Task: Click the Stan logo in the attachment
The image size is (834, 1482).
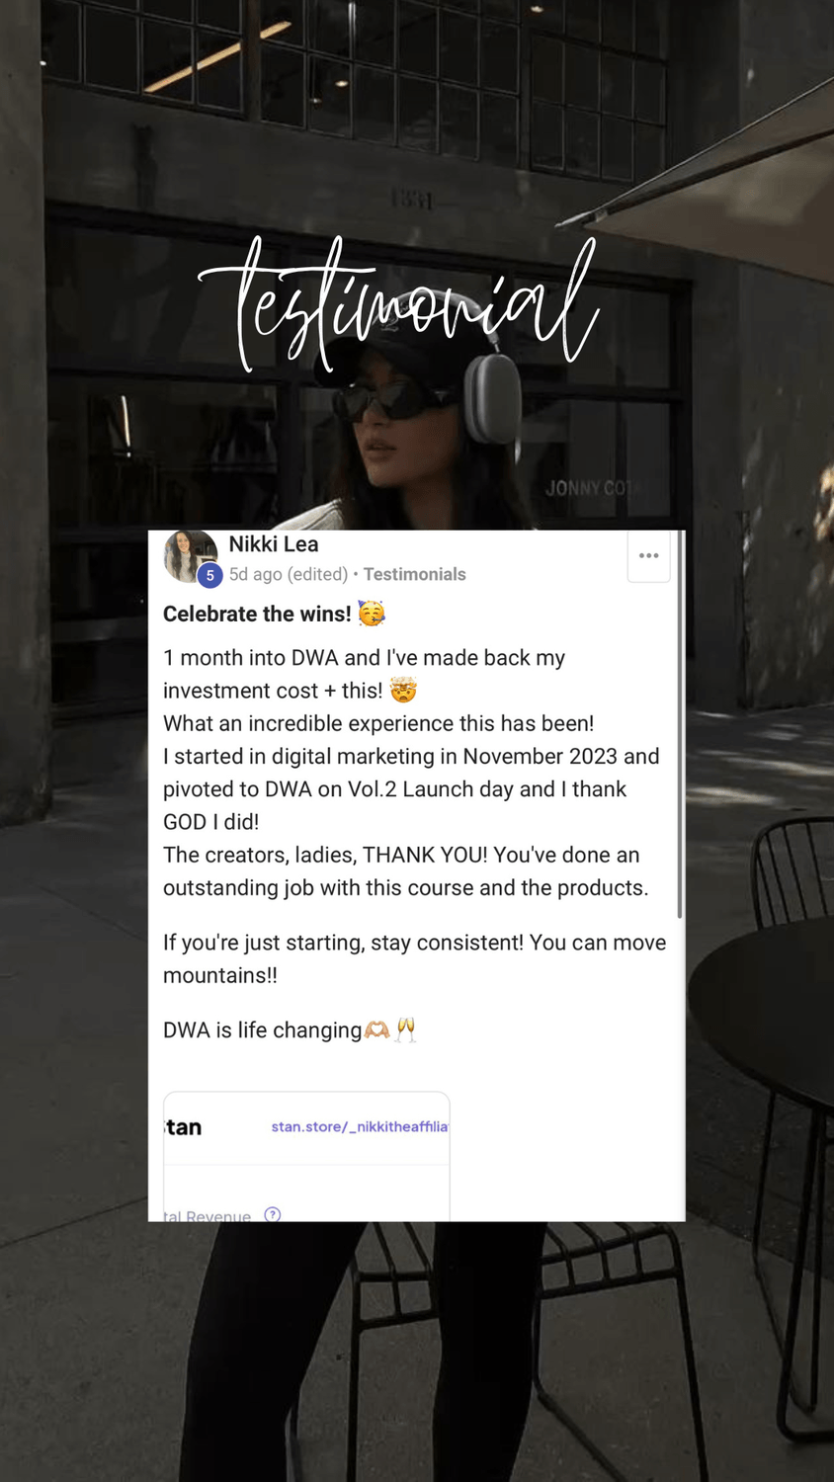Action: click(183, 1127)
